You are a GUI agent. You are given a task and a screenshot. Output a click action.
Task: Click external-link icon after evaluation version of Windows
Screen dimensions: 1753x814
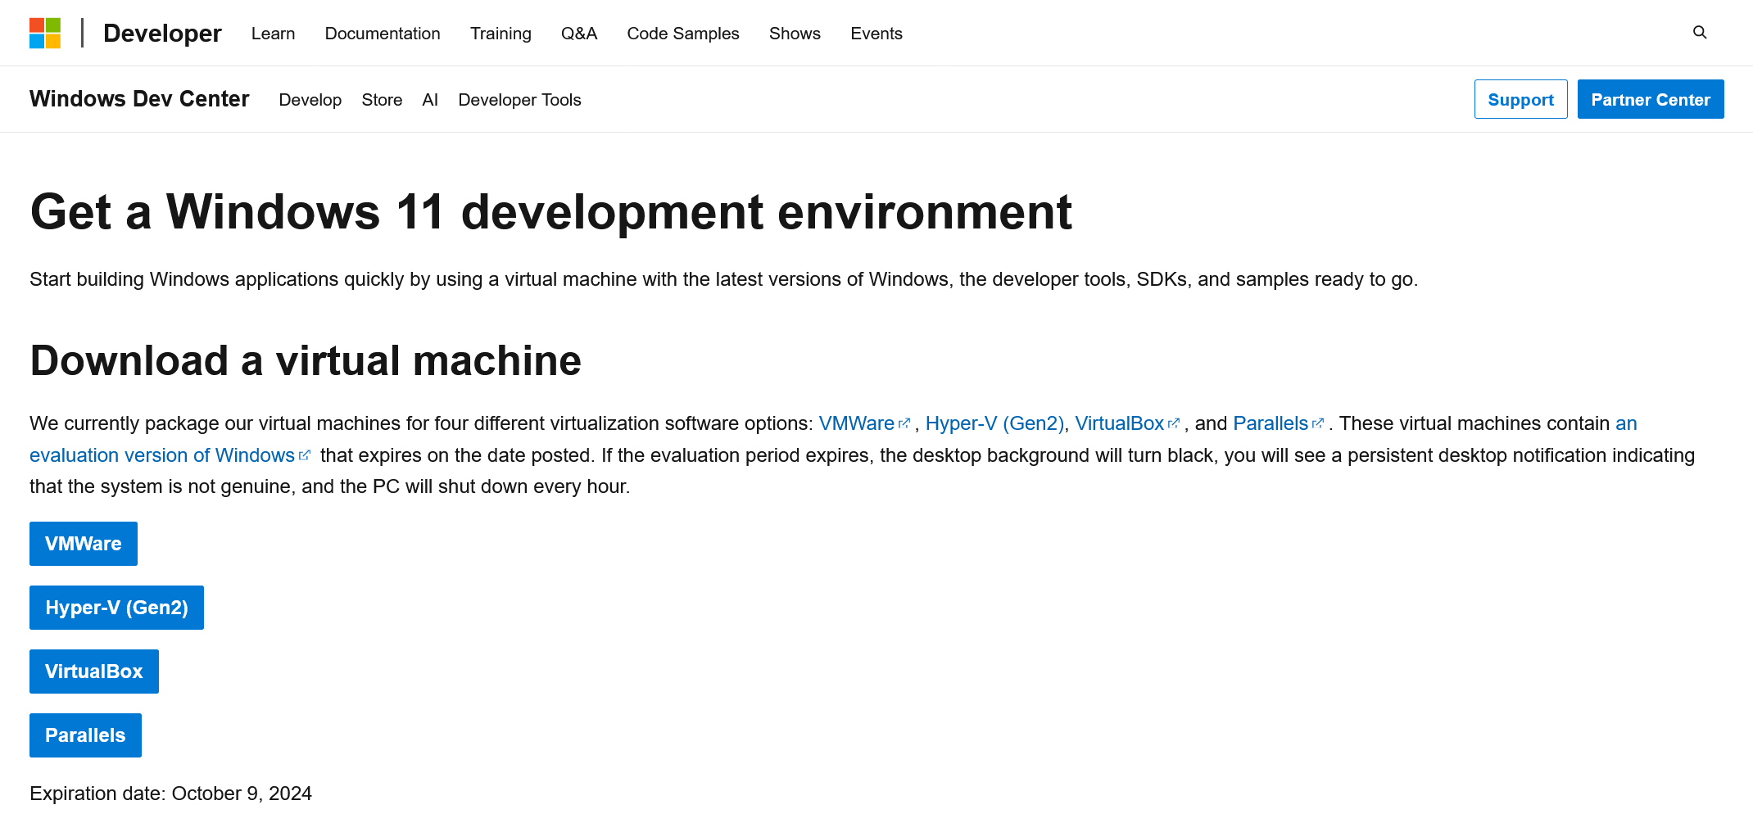[305, 455]
